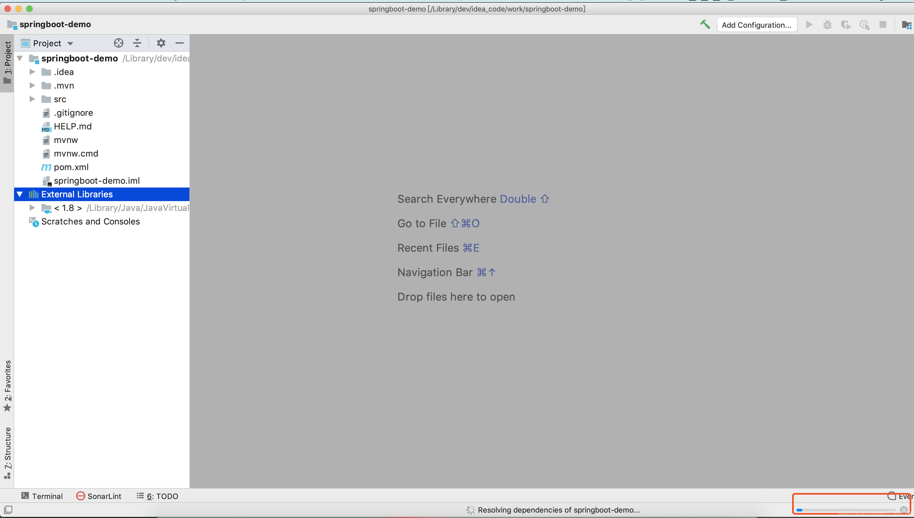
Task: Click the .idea folder icon
Action: click(46, 72)
